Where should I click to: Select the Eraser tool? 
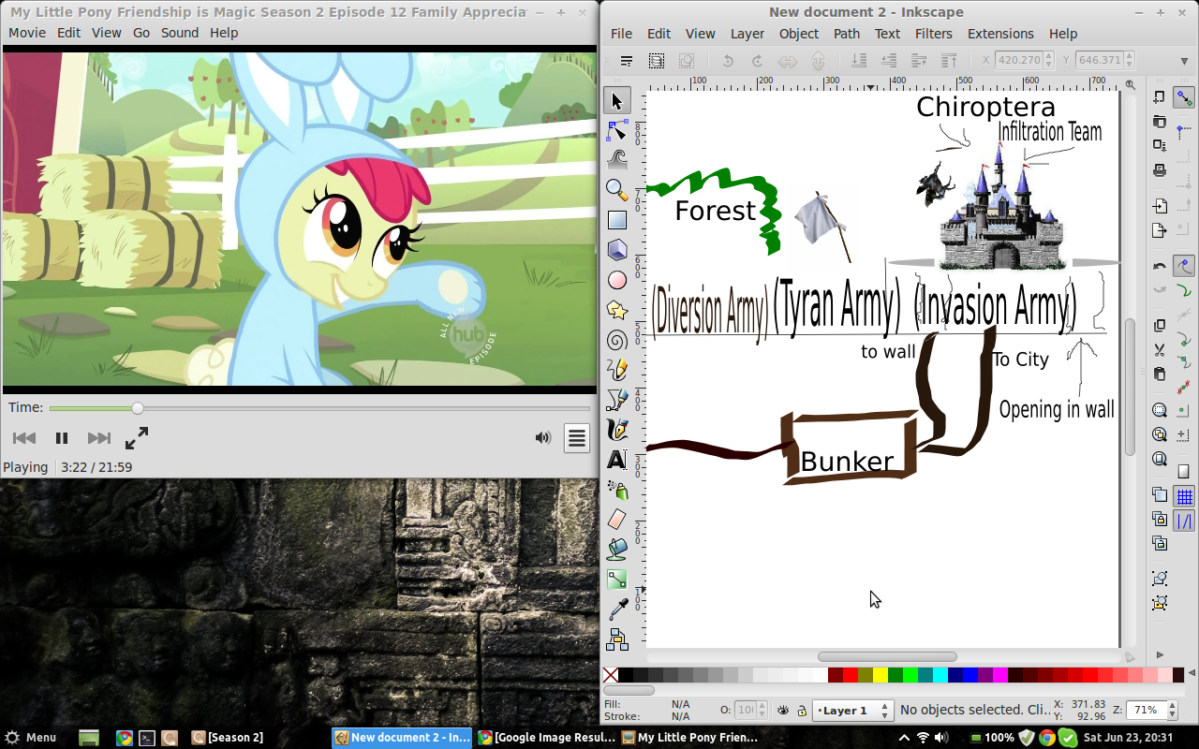pos(617,520)
